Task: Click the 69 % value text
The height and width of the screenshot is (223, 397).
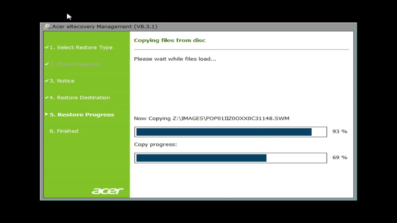Action: (x=340, y=157)
